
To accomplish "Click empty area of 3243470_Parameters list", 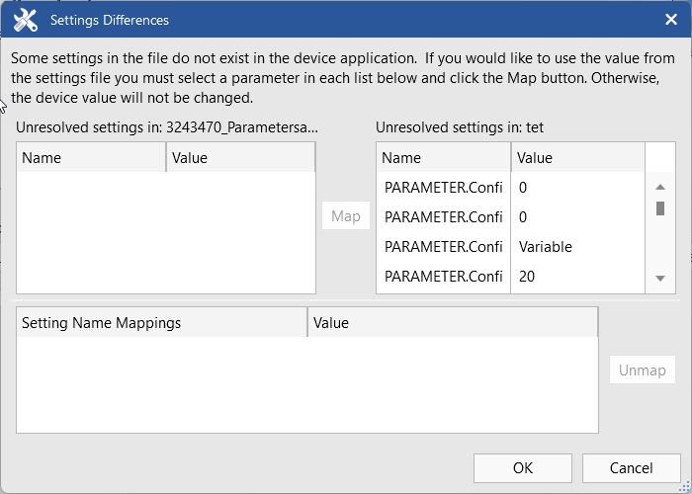I will pos(165,232).
